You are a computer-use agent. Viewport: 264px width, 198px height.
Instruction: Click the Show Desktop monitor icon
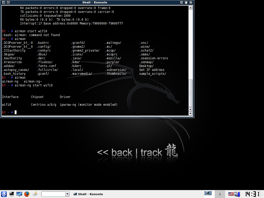(x=19, y=194)
